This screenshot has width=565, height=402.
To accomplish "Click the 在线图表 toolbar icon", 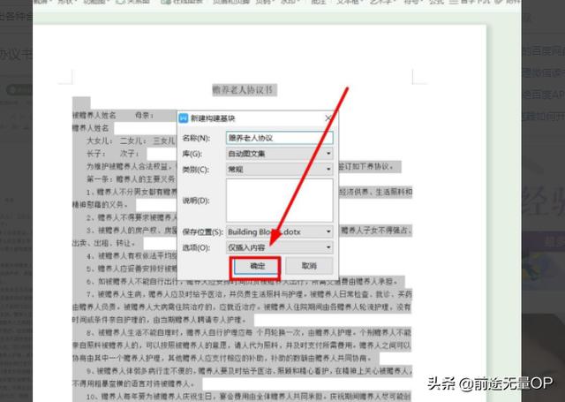I will tap(181, 3).
